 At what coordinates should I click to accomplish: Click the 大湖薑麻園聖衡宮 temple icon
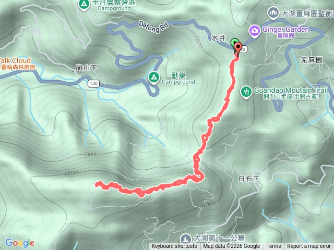pos(273,13)
